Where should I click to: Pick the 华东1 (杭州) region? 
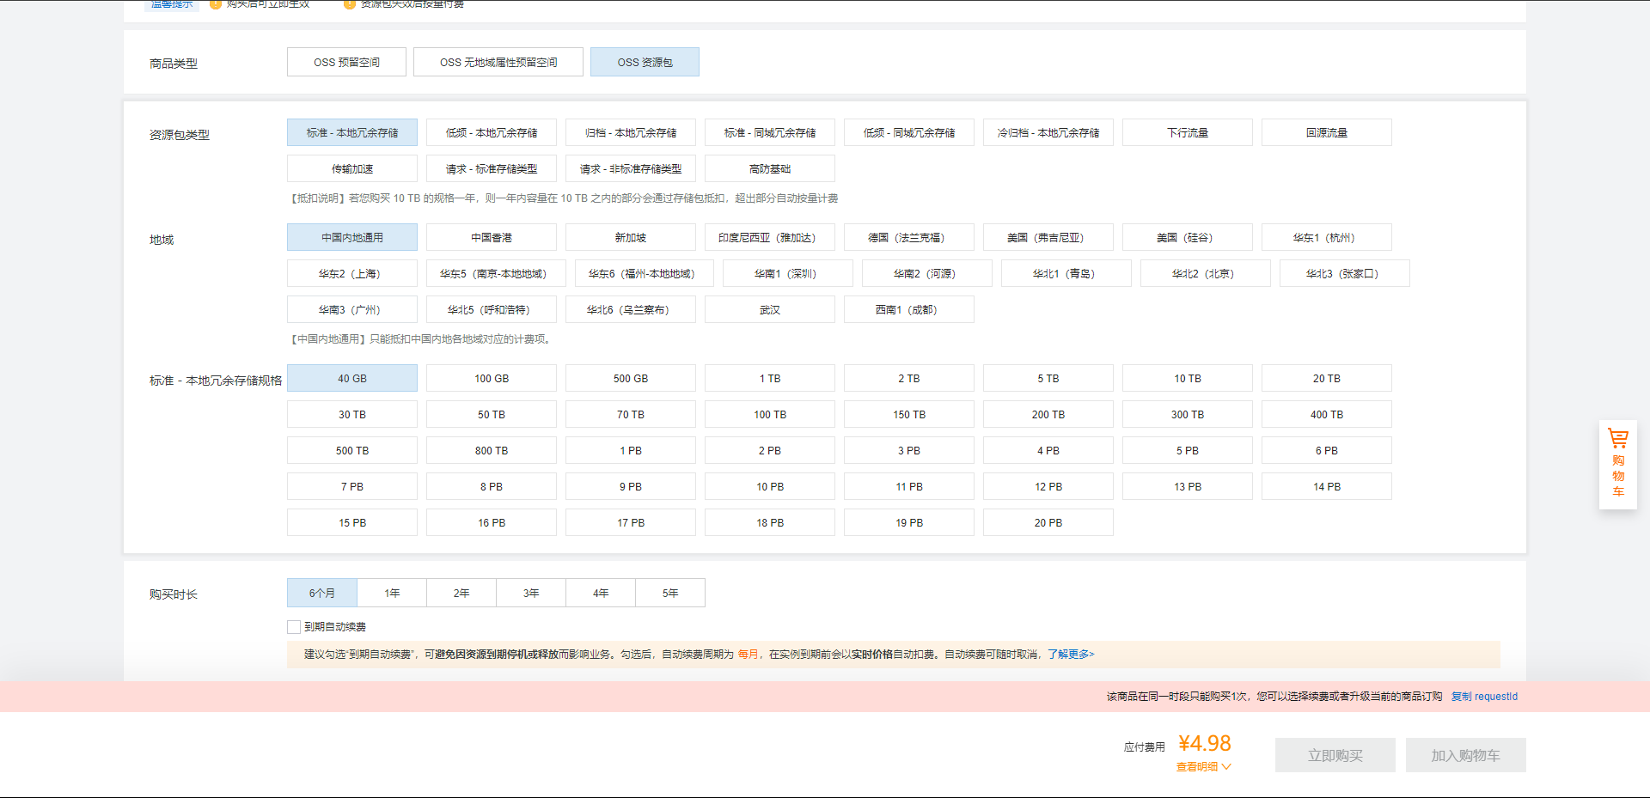[x=1327, y=237]
